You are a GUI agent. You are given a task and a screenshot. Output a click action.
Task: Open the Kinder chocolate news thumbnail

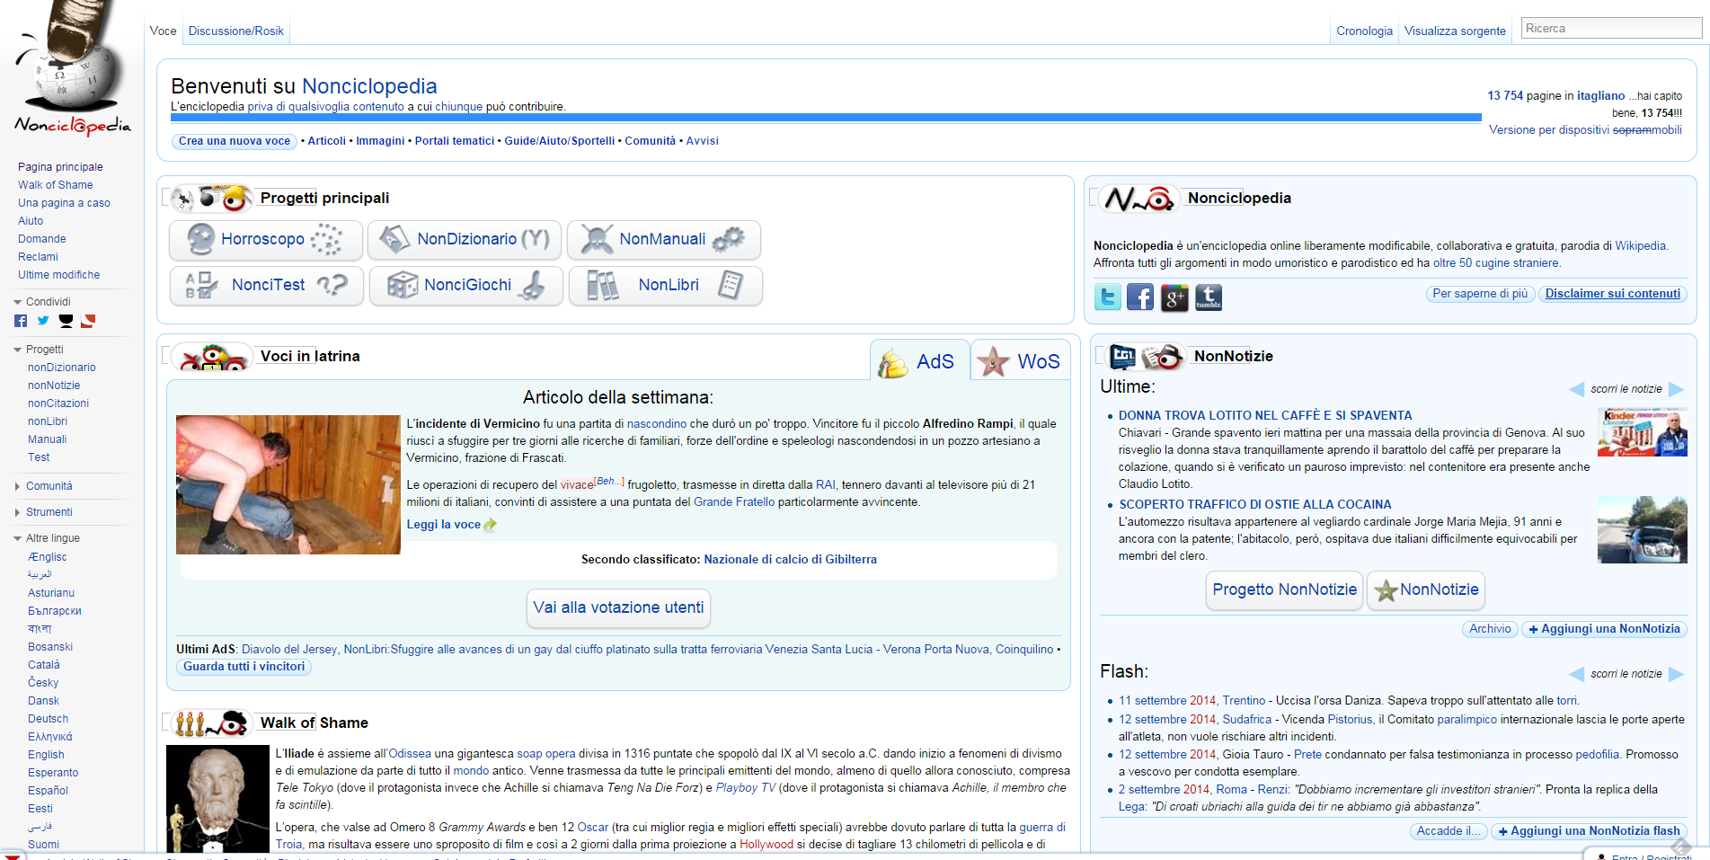1642,431
